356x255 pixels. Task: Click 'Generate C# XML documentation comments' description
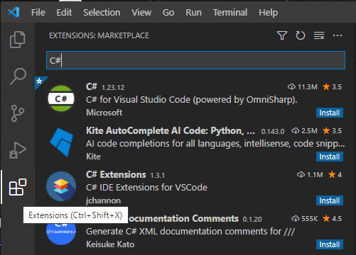(x=190, y=232)
